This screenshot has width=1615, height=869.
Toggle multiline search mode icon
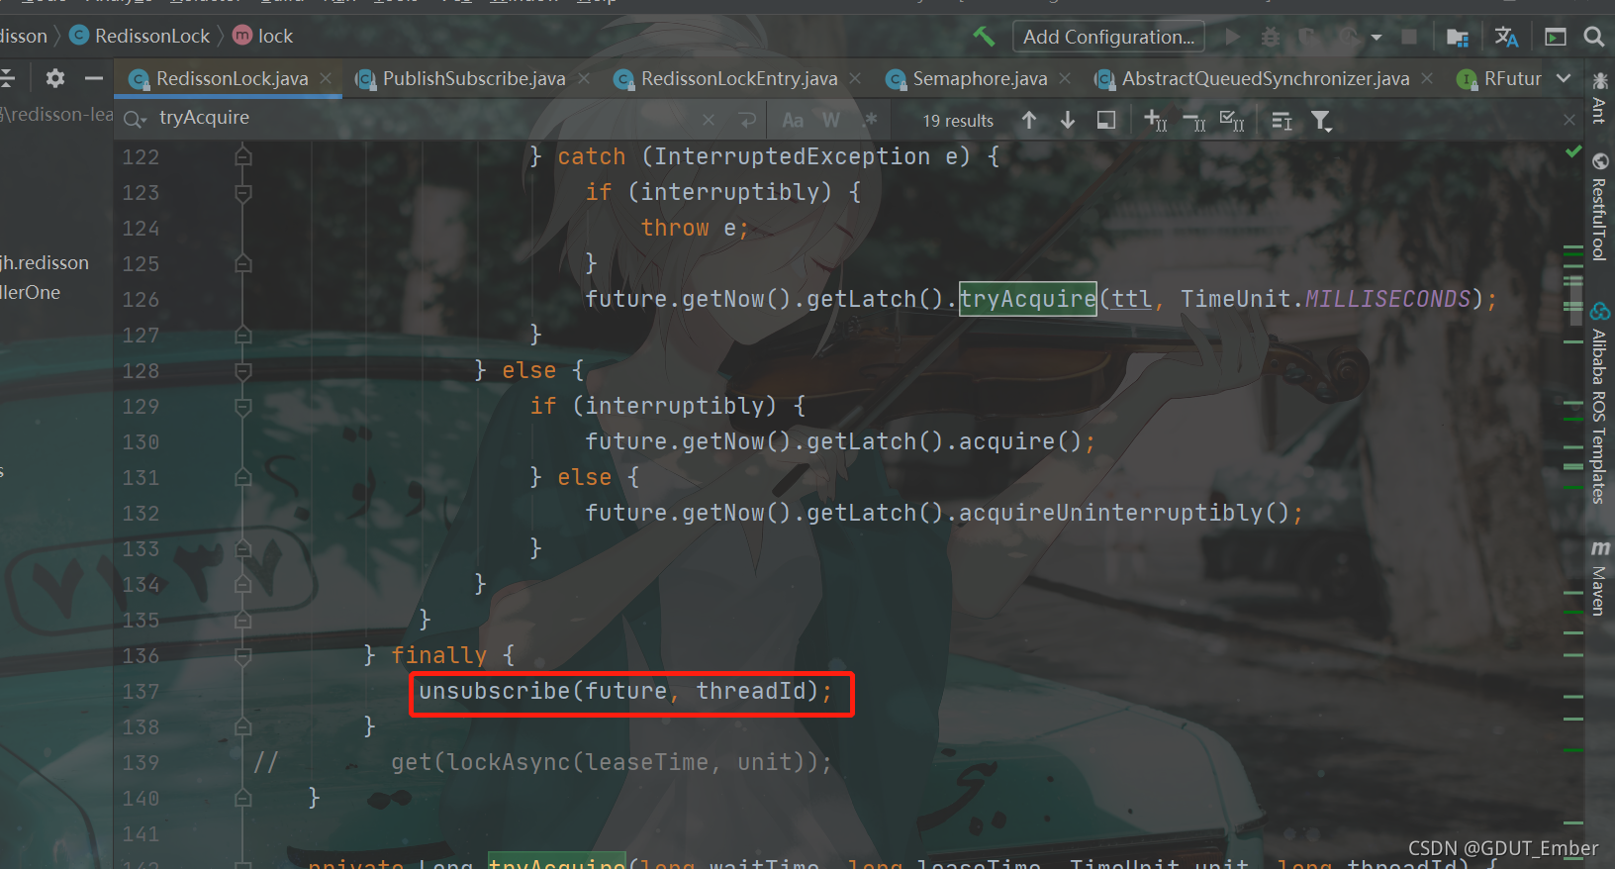tap(1282, 121)
